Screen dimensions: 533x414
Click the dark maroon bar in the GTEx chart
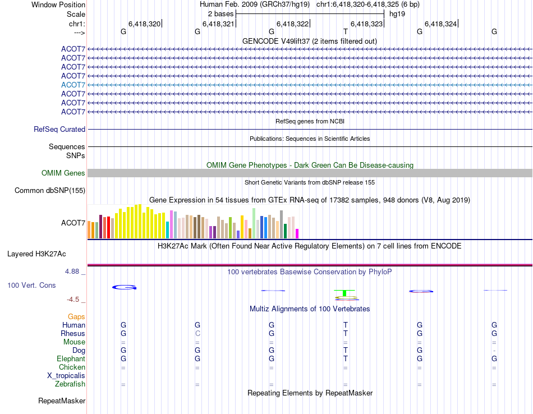coord(100,227)
